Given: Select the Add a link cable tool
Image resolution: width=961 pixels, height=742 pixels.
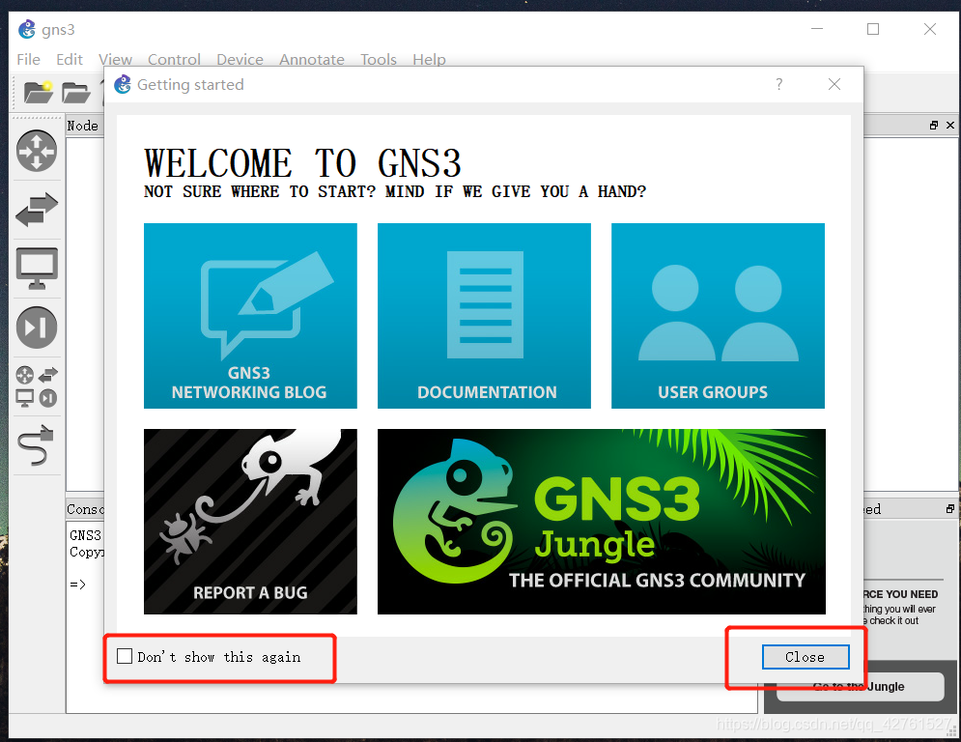Looking at the screenshot, I should point(37,444).
